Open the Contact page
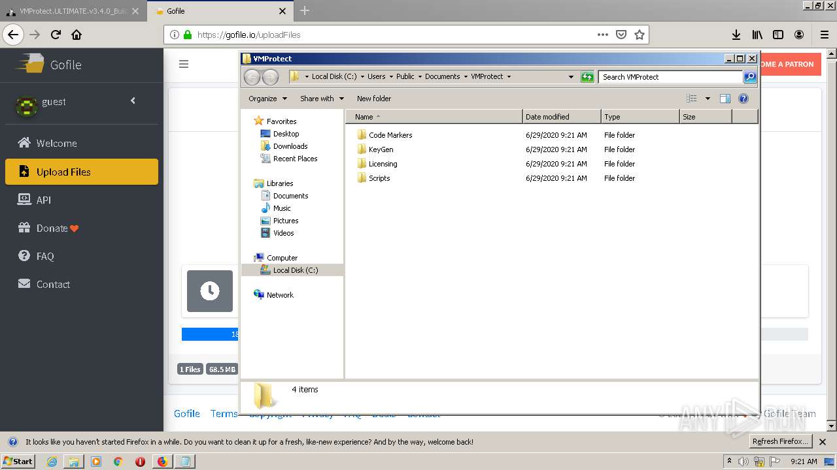Screen dimensions: 837x470 pos(82,284)
